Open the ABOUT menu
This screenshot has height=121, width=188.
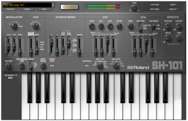click(x=173, y=9)
